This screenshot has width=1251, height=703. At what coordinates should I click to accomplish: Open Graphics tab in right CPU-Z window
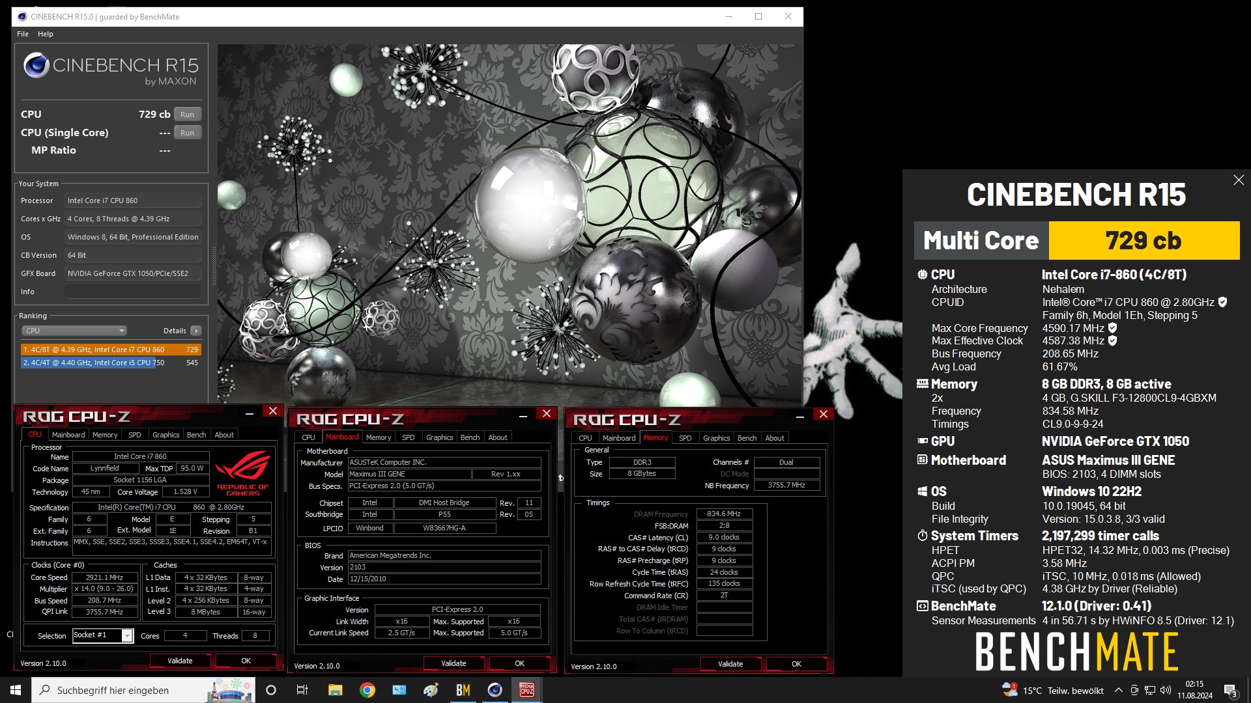[x=716, y=438]
